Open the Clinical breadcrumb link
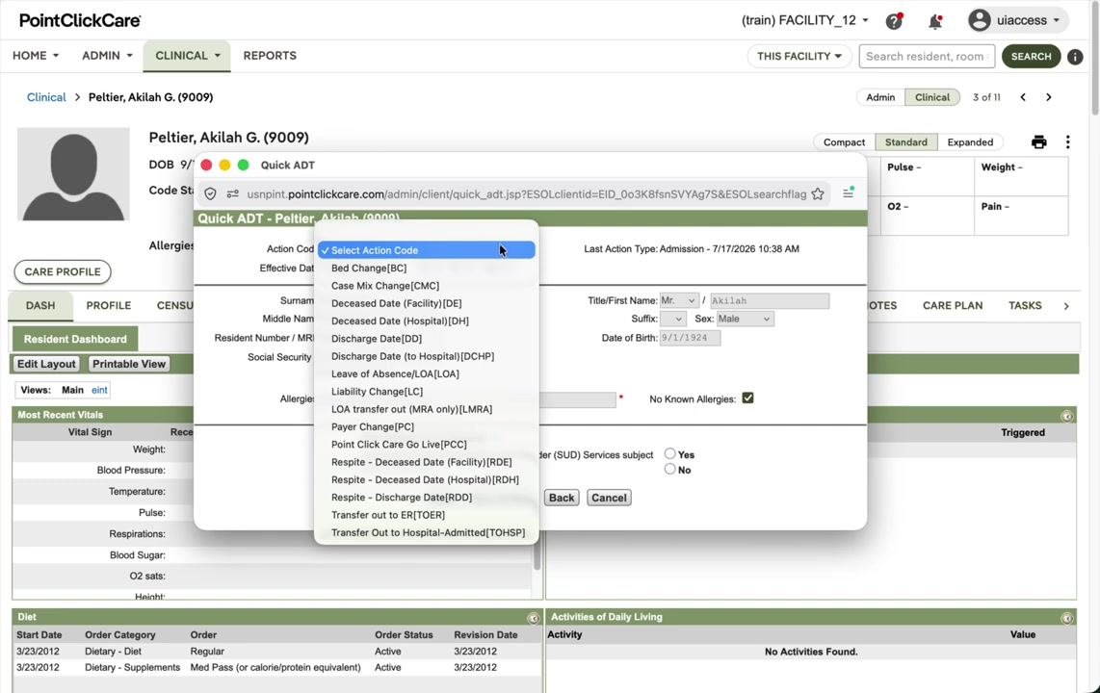The image size is (1100, 693). tap(46, 97)
